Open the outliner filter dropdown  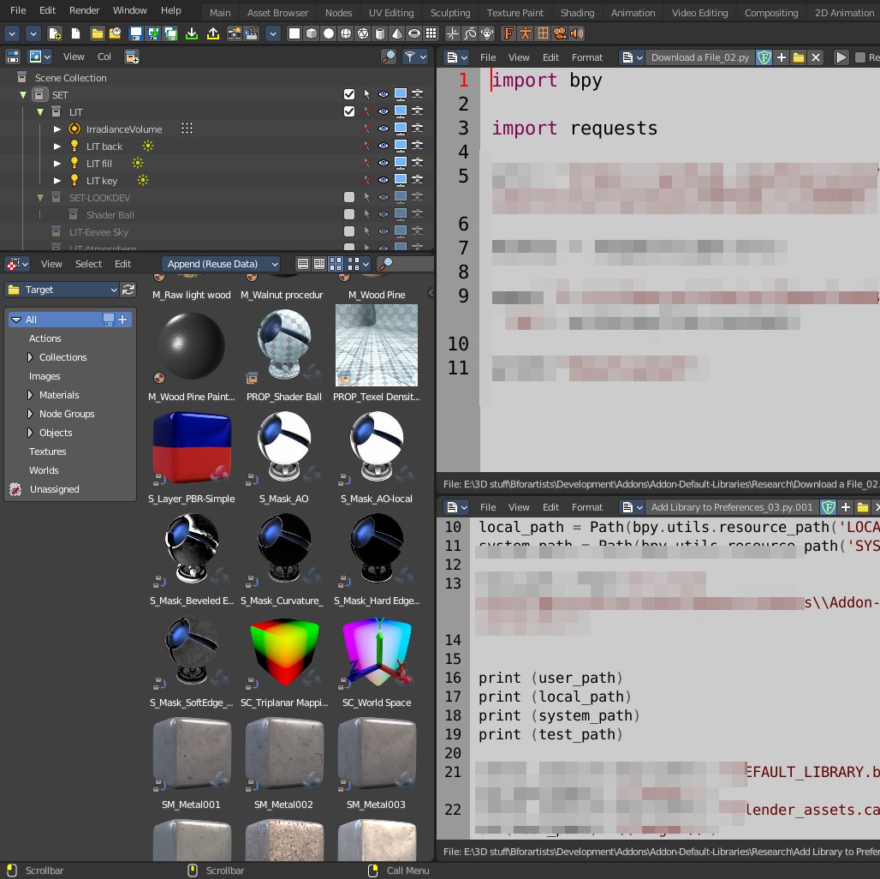(416, 57)
